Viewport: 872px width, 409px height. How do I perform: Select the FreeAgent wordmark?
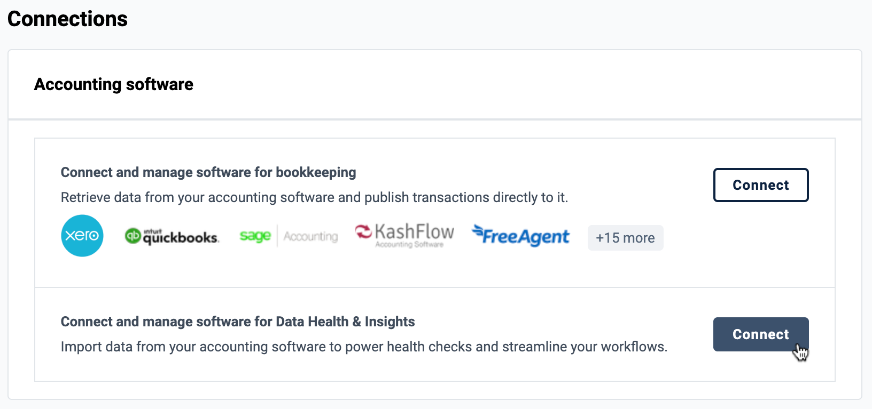(526, 237)
